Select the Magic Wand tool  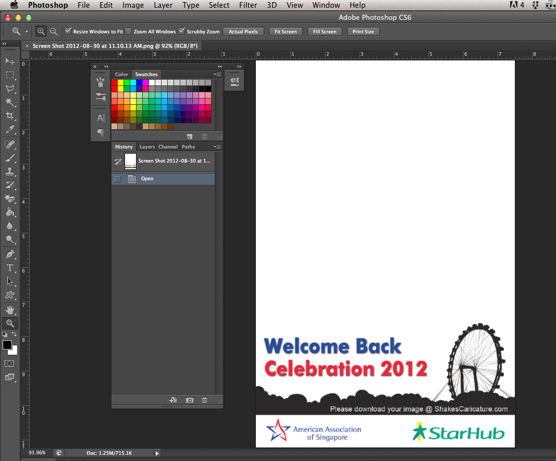10,102
